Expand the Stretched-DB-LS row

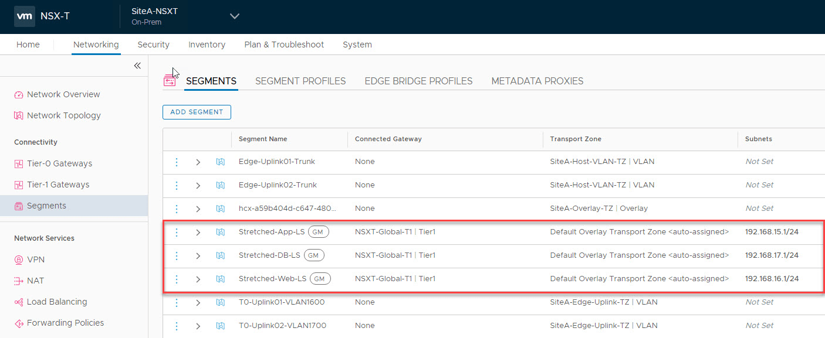point(198,255)
